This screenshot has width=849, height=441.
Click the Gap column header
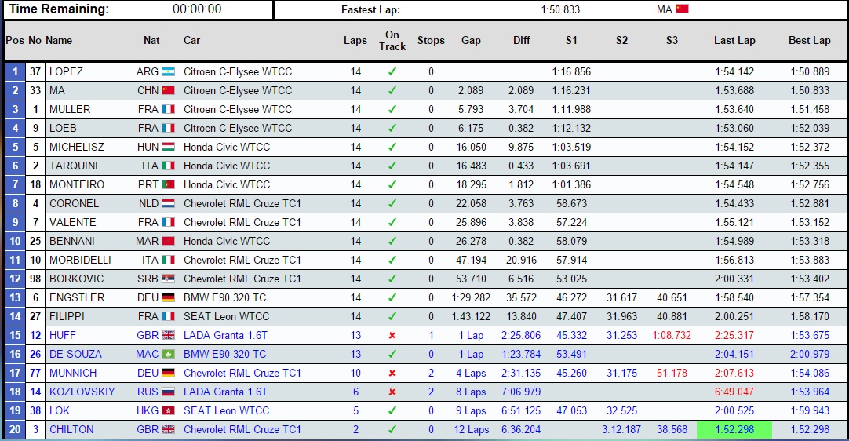click(471, 41)
